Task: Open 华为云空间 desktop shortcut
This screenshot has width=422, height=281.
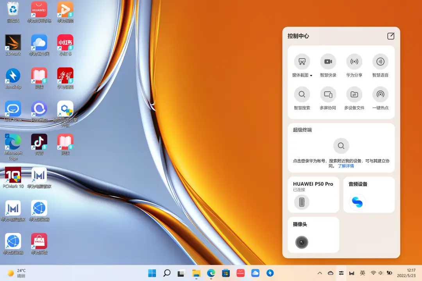Action: 39,45
